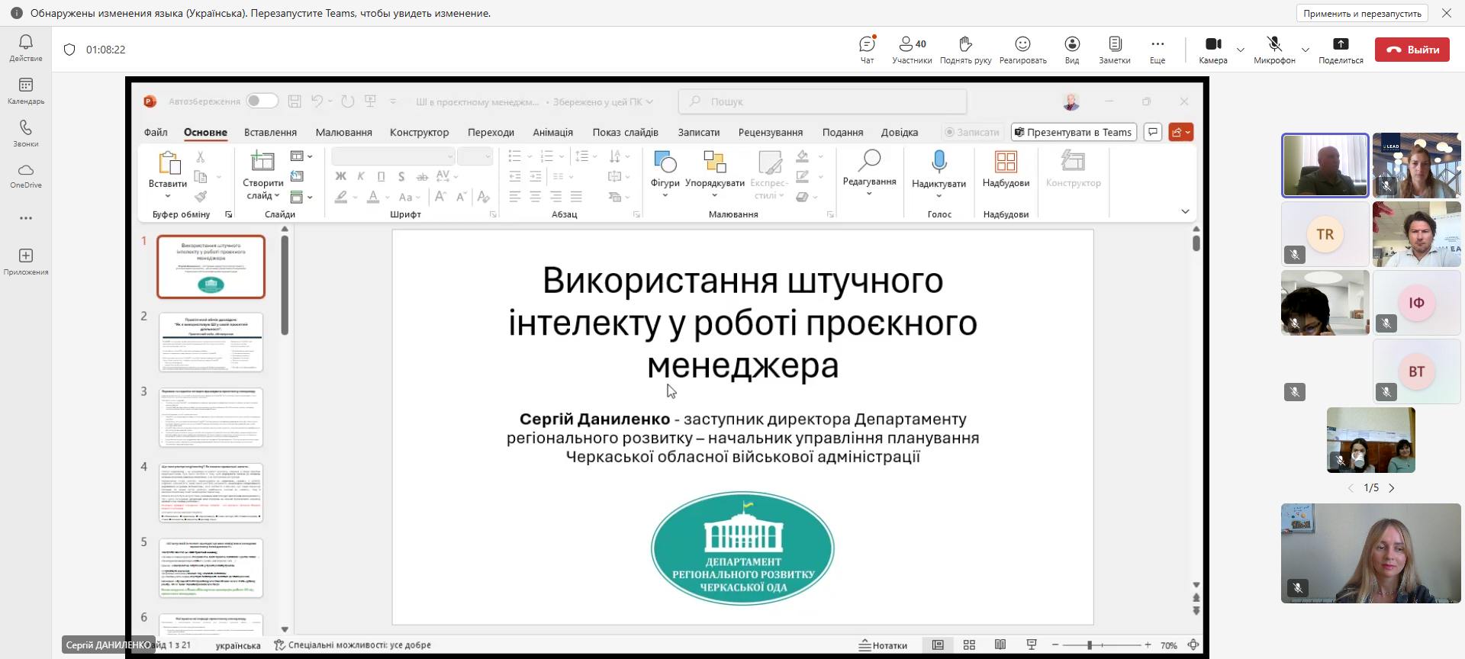Image resolution: width=1465 pixels, height=659 pixels.
Task: Select slide 2 thumbnail in the panel
Action: click(211, 342)
